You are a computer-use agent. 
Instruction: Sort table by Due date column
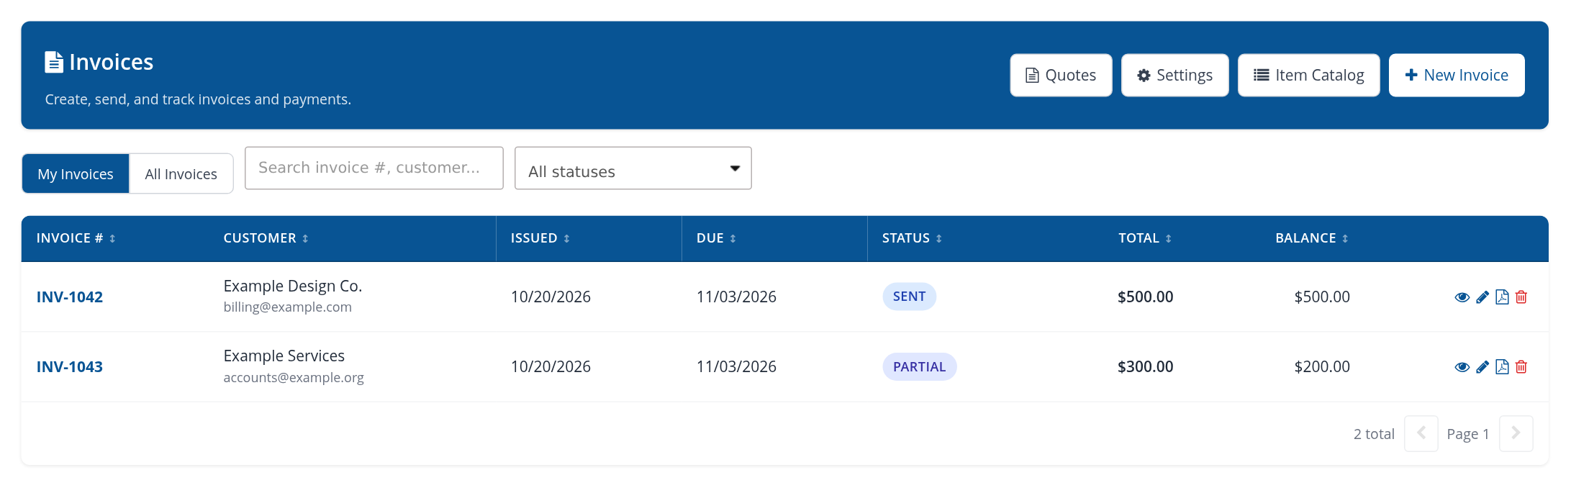[x=716, y=238]
